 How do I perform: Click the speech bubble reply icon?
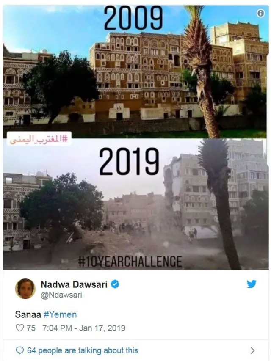pos(20,350)
